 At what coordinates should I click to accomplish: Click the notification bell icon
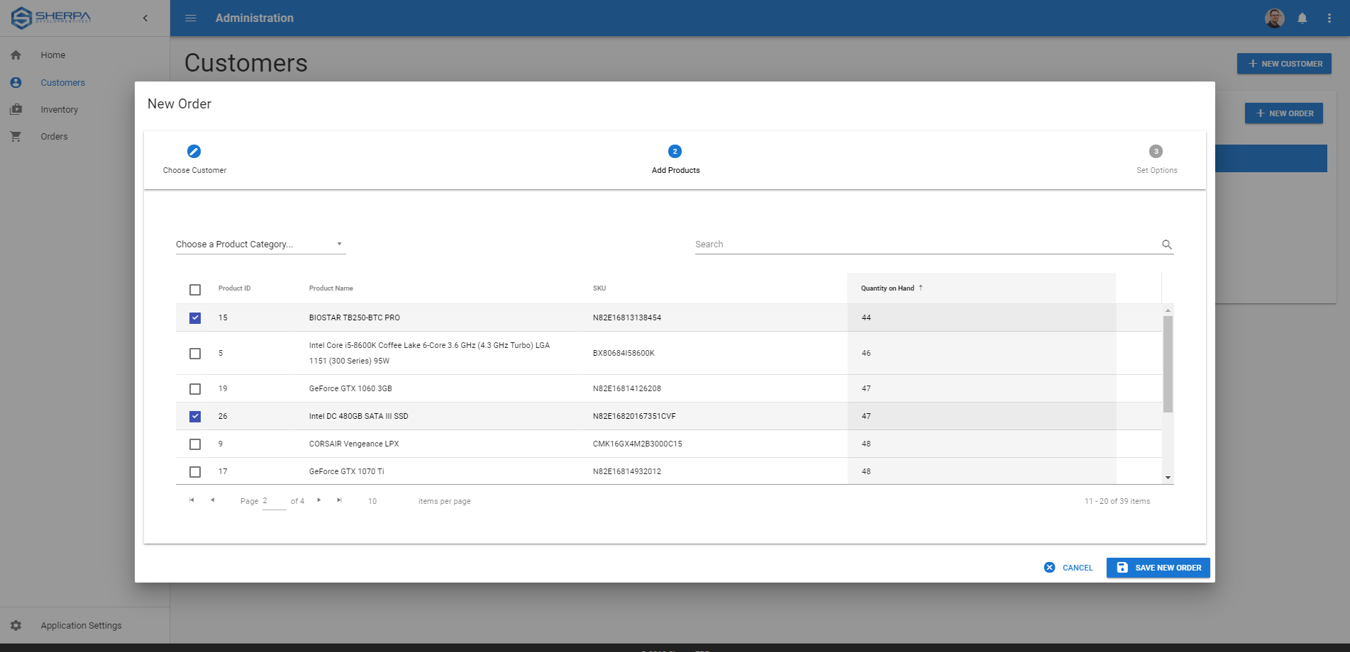1302,18
